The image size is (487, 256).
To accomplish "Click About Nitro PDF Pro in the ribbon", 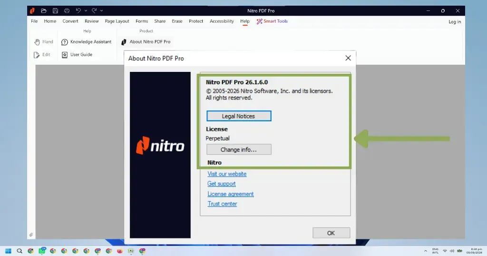I will tap(146, 41).
